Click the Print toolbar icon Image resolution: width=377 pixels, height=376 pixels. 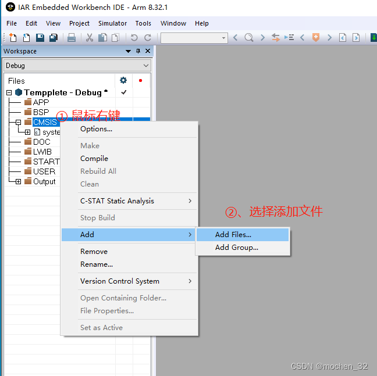click(72, 38)
